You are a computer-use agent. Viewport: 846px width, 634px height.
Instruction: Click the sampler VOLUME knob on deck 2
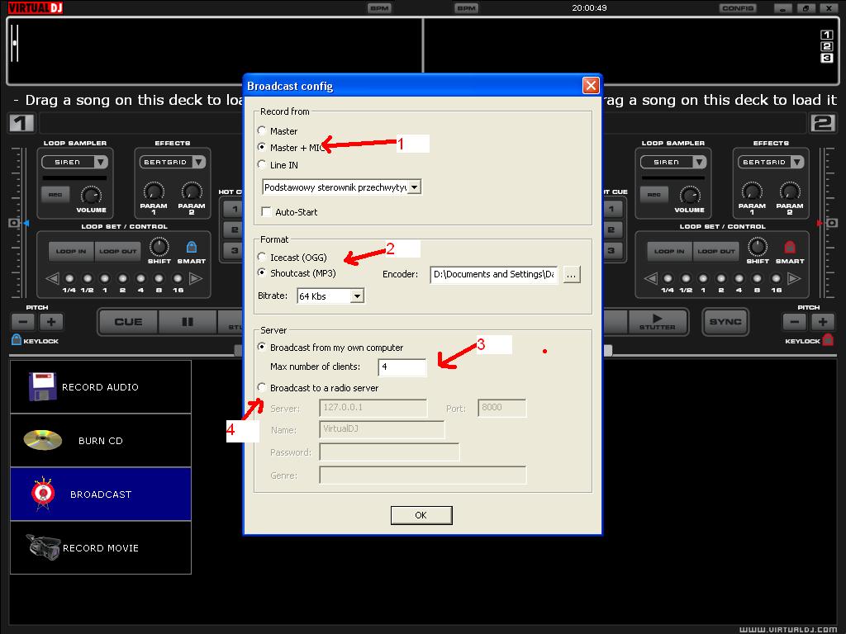pos(690,195)
